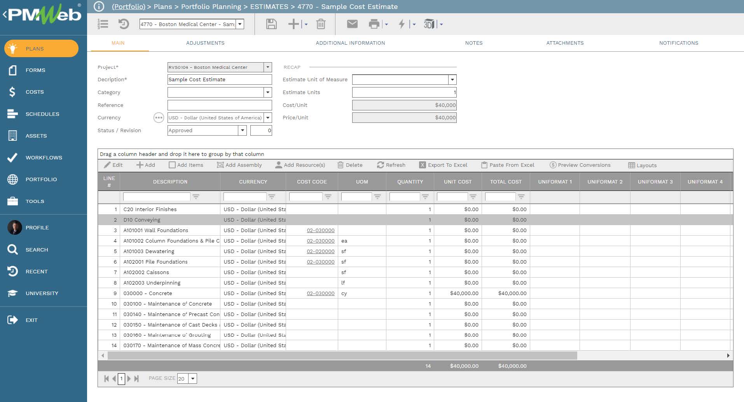Go to the first grid page
Screen dimensions: 744x402
click(x=107, y=378)
